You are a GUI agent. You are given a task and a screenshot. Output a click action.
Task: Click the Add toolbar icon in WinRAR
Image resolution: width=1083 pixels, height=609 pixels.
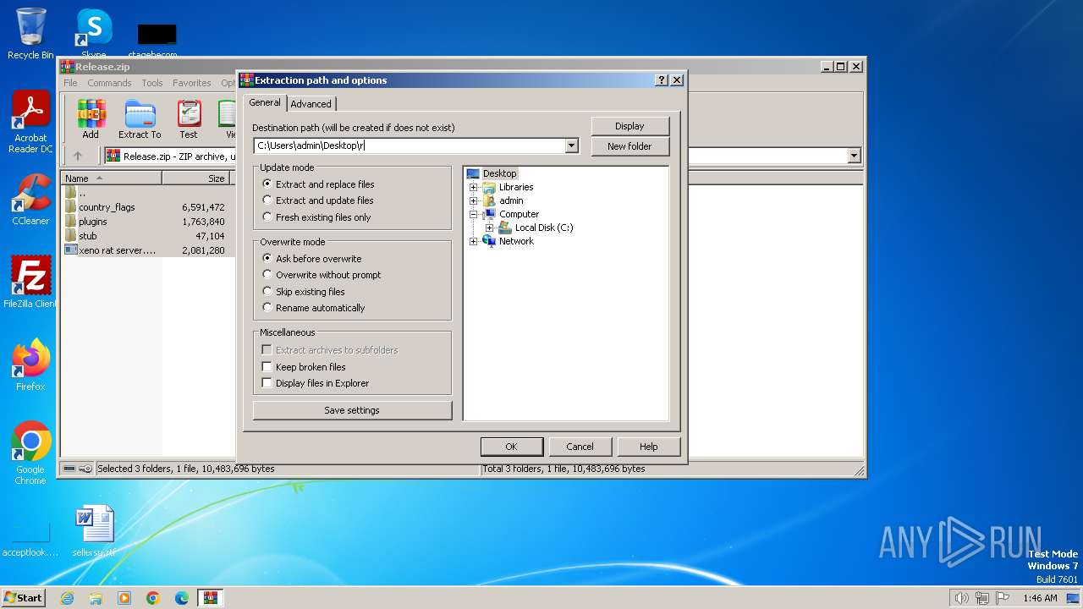pos(91,119)
